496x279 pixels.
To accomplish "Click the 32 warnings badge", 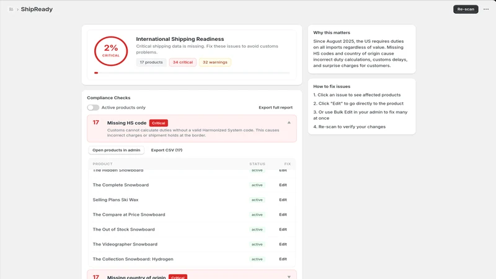I will 215,63.
